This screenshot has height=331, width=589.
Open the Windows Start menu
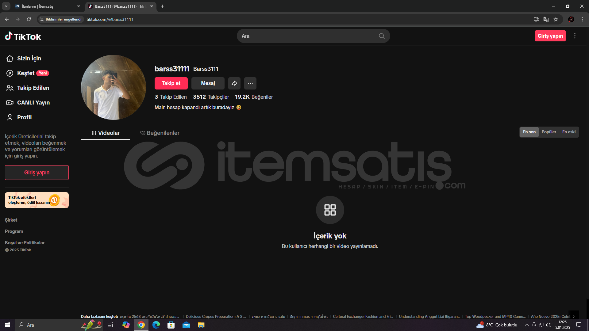pyautogui.click(x=7, y=325)
